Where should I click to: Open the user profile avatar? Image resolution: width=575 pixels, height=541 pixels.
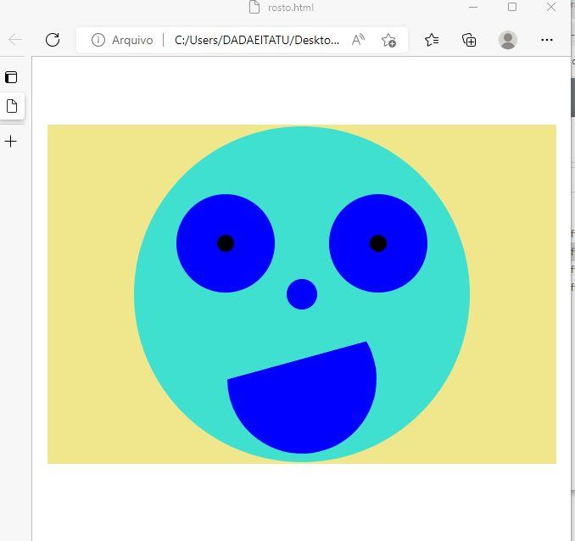click(508, 40)
